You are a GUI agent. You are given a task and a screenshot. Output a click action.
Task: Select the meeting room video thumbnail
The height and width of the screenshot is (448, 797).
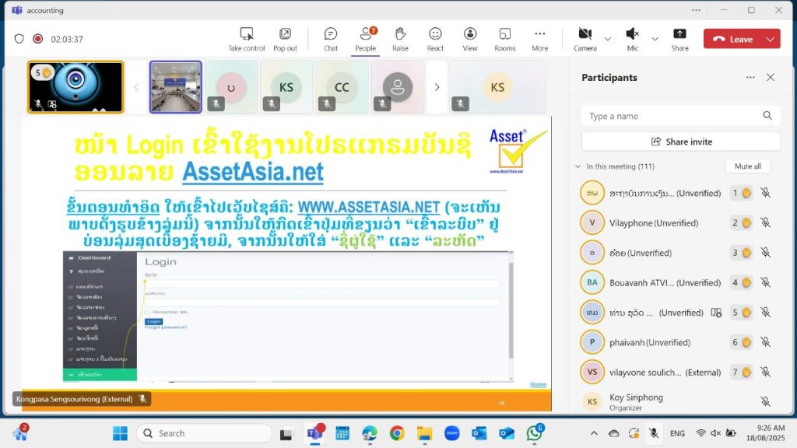(x=175, y=87)
